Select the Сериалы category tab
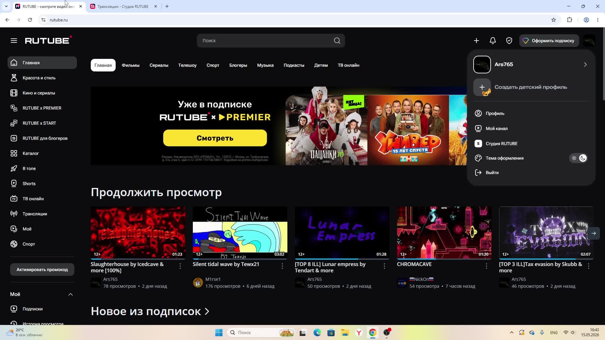The height and width of the screenshot is (340, 605). tap(159, 65)
